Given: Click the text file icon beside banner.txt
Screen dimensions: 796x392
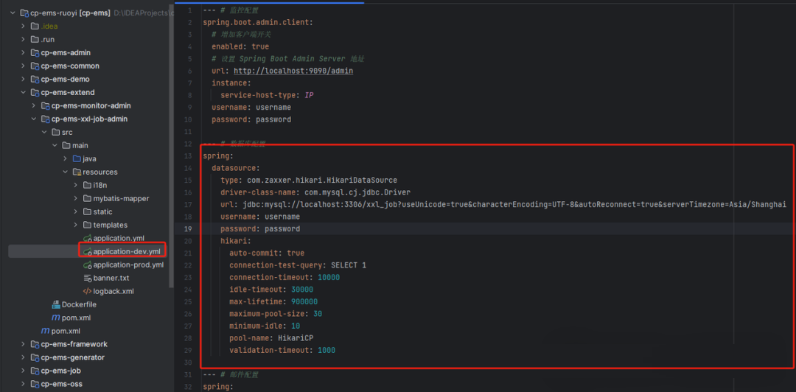Looking at the screenshot, I should [87, 279].
